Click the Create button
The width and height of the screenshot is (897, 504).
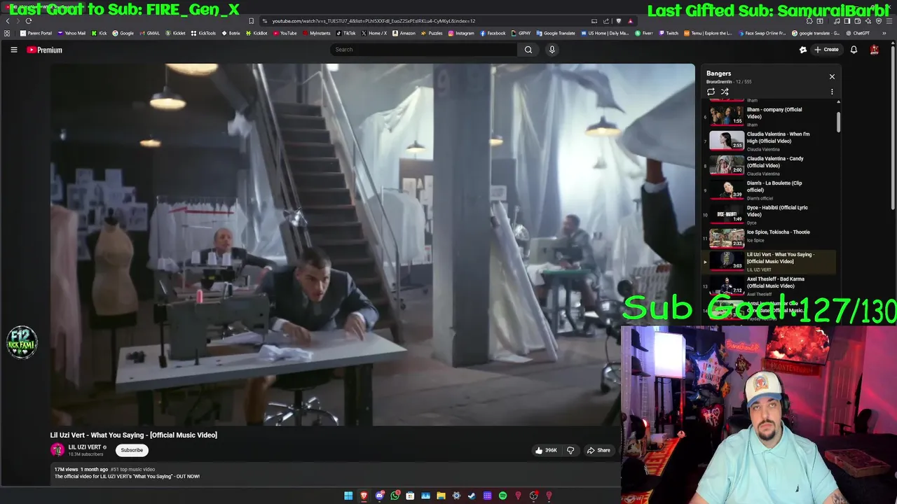(826, 50)
